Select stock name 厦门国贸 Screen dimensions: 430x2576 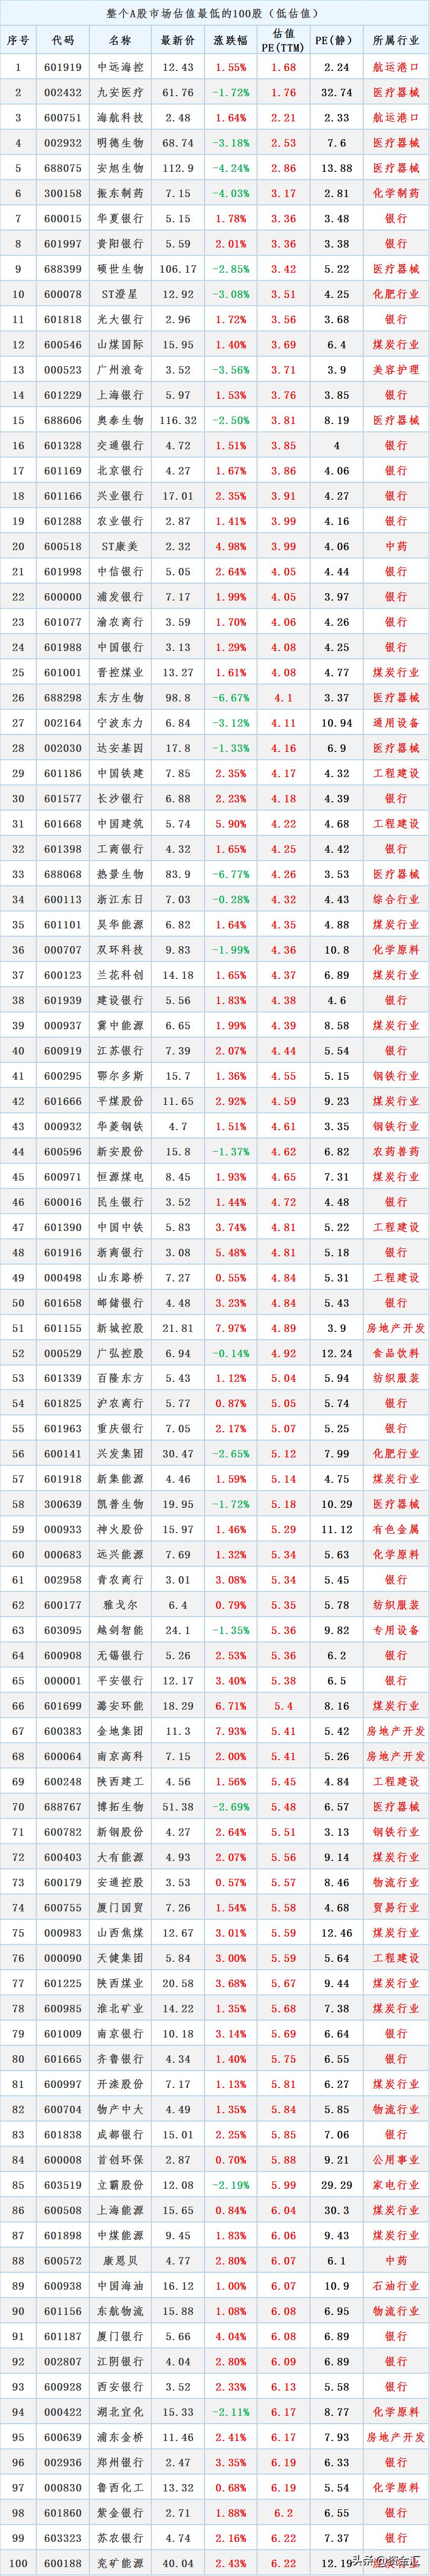click(120, 1907)
